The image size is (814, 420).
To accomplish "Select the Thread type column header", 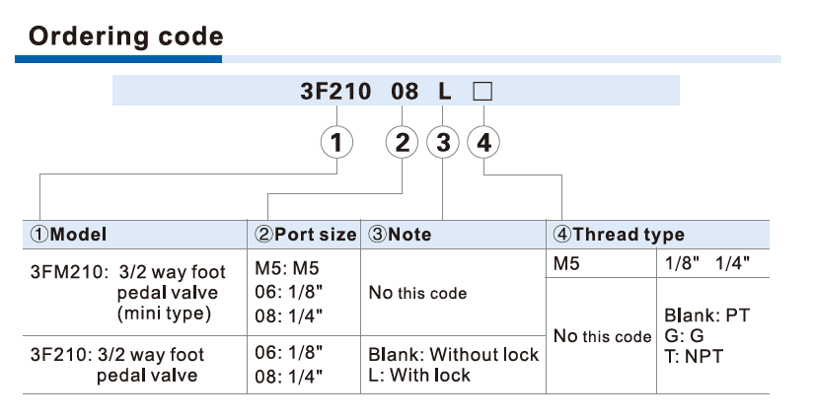I will pyautogui.click(x=619, y=235).
